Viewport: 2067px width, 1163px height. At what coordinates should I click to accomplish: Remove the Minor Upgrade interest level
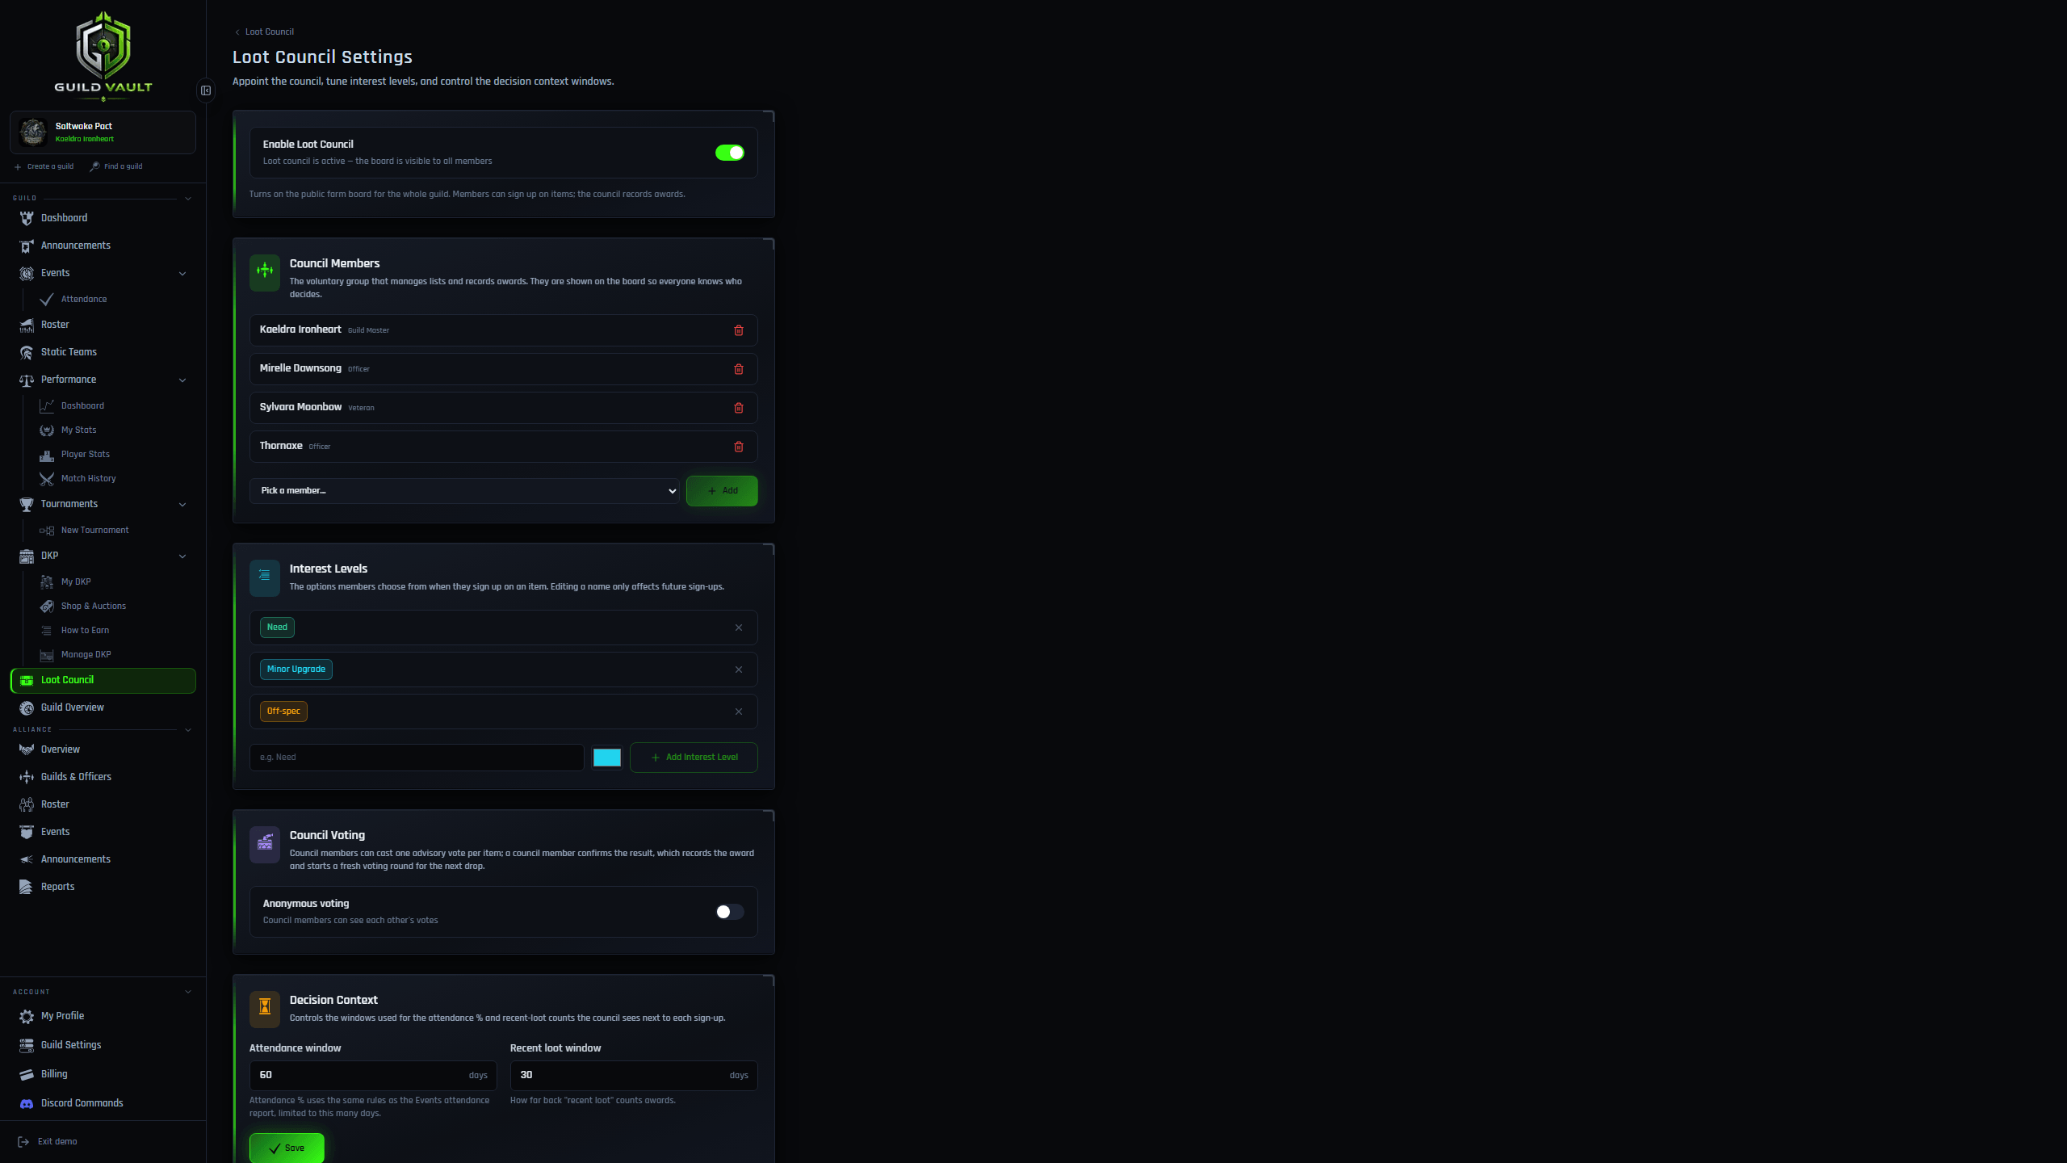(738, 670)
